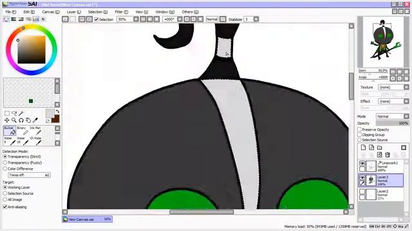Select the rotate canvas tool
Viewport: 412px width, 231px height.
pos(21,120)
